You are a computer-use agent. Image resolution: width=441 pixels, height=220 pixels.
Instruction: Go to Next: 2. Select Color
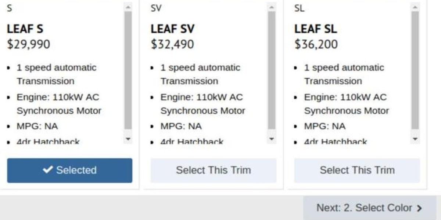(369, 208)
